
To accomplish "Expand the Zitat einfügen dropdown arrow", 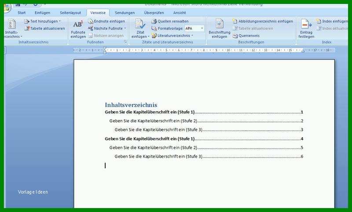I will pyautogui.click(x=148, y=37).
